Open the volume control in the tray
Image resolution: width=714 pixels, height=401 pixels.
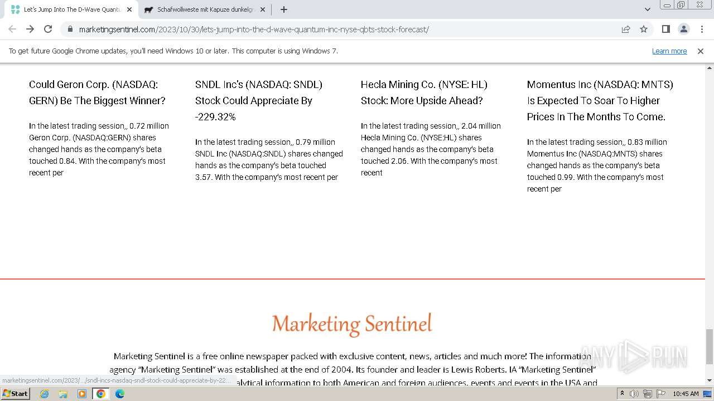coord(634,394)
